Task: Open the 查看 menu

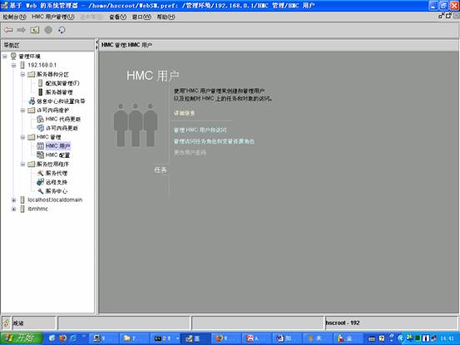Action: tap(117, 17)
